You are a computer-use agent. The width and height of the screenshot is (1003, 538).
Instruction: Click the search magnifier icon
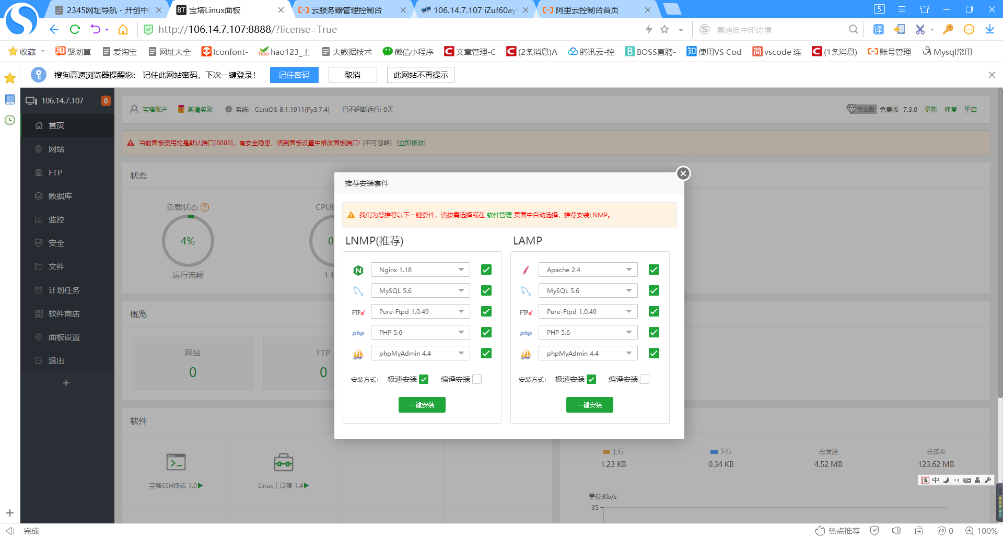[853, 29]
